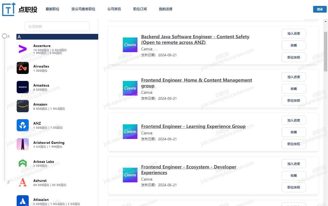This screenshot has width=328, height=206.
Task: Click the Amadeus company logo
Action: coord(23,87)
